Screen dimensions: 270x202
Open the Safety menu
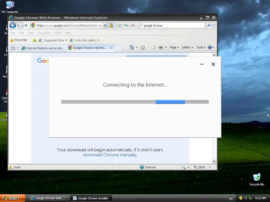pyautogui.click(x=187, y=47)
